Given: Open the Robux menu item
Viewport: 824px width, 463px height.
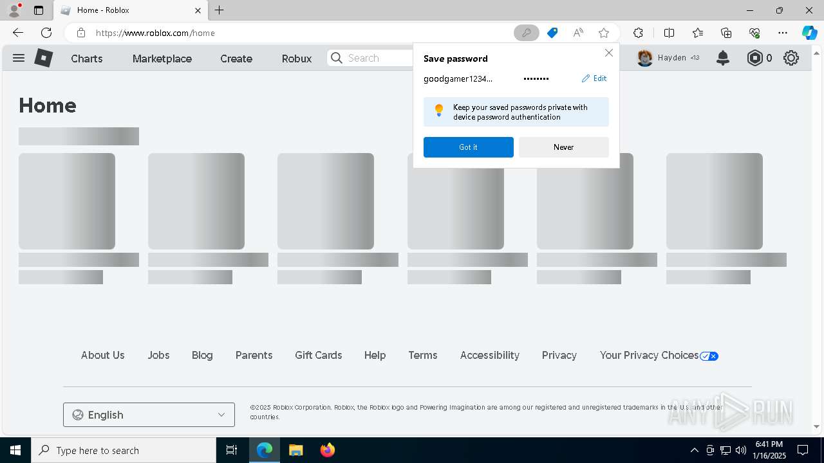Looking at the screenshot, I should [297, 59].
